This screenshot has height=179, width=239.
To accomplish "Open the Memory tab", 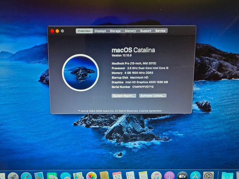I will click(x=130, y=31).
